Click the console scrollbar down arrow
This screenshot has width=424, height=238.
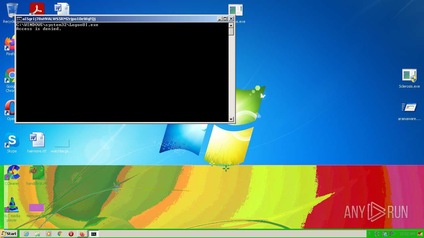231,119
